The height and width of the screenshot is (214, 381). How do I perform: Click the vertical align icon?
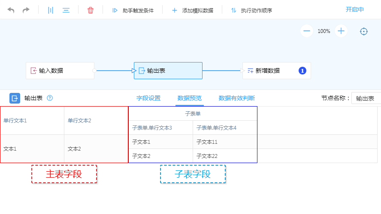click(x=51, y=10)
